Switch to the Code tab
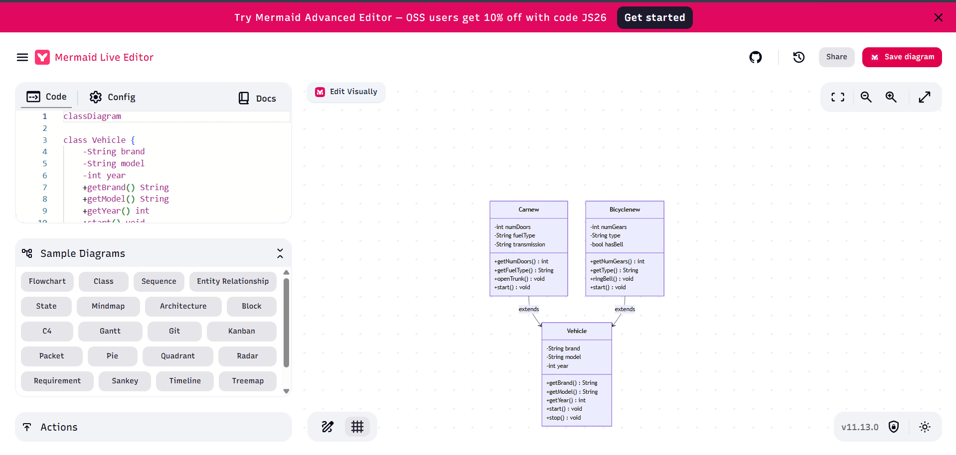The height and width of the screenshot is (455, 956). tap(46, 97)
